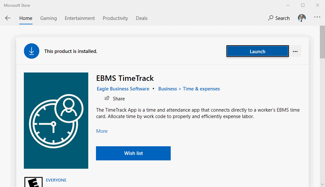This screenshot has height=187, width=325.
Task: Click the EBMS TimeTrack app logo
Action: [x=56, y=121]
